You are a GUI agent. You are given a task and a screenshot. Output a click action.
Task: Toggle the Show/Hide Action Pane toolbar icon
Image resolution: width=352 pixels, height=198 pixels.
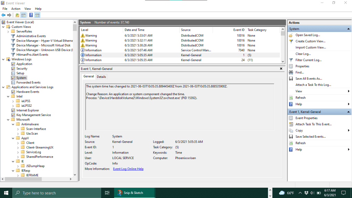[37, 15]
